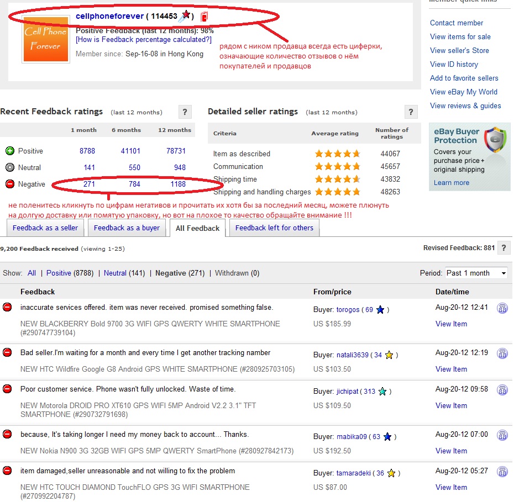519x502 pixels.
Task: Click View Item for BlackBerry Bold 9700
Action: pyautogui.click(x=451, y=324)
